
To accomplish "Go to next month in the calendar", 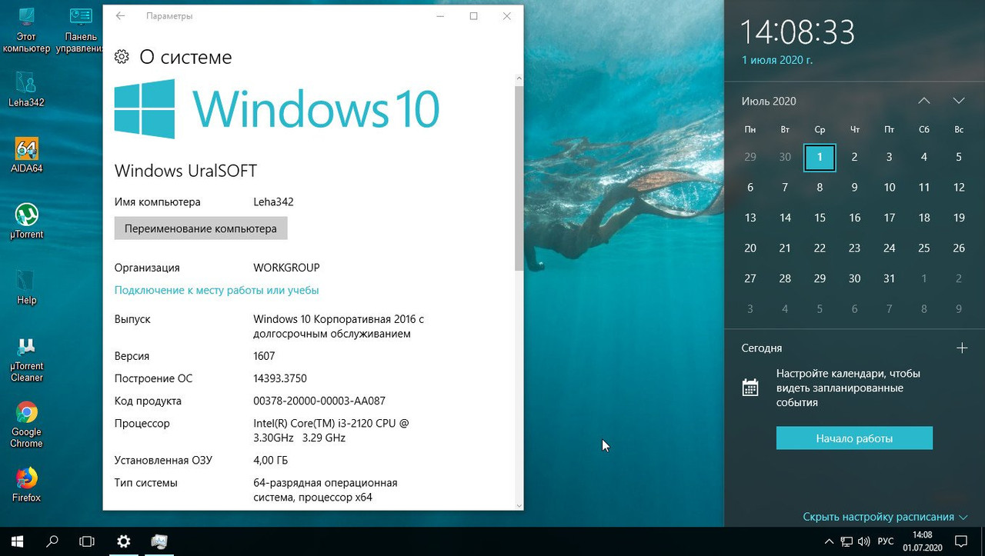I will [959, 101].
